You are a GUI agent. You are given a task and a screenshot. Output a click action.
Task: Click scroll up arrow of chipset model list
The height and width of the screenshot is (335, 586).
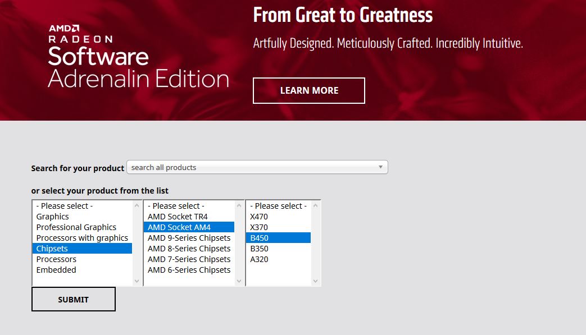point(315,205)
